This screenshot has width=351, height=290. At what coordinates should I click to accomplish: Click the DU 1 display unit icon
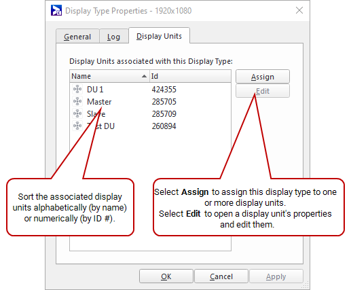(77, 89)
